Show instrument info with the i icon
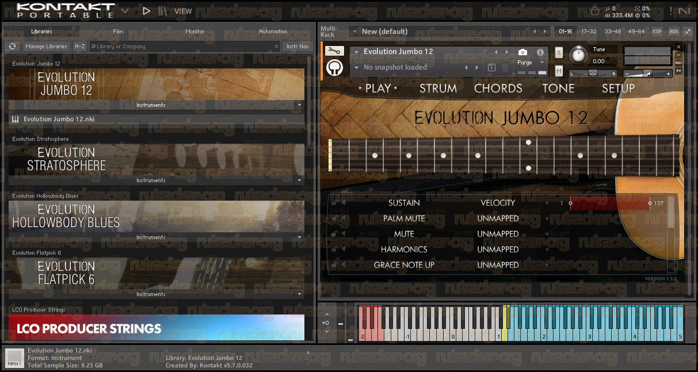Viewport: 698px width, 372px height. click(540, 52)
